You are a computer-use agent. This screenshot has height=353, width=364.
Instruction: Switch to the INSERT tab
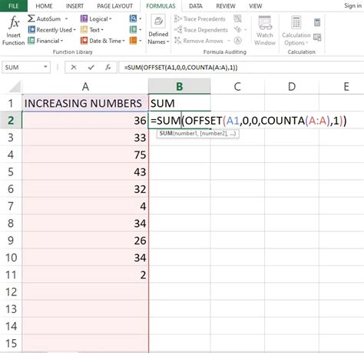(x=74, y=6)
